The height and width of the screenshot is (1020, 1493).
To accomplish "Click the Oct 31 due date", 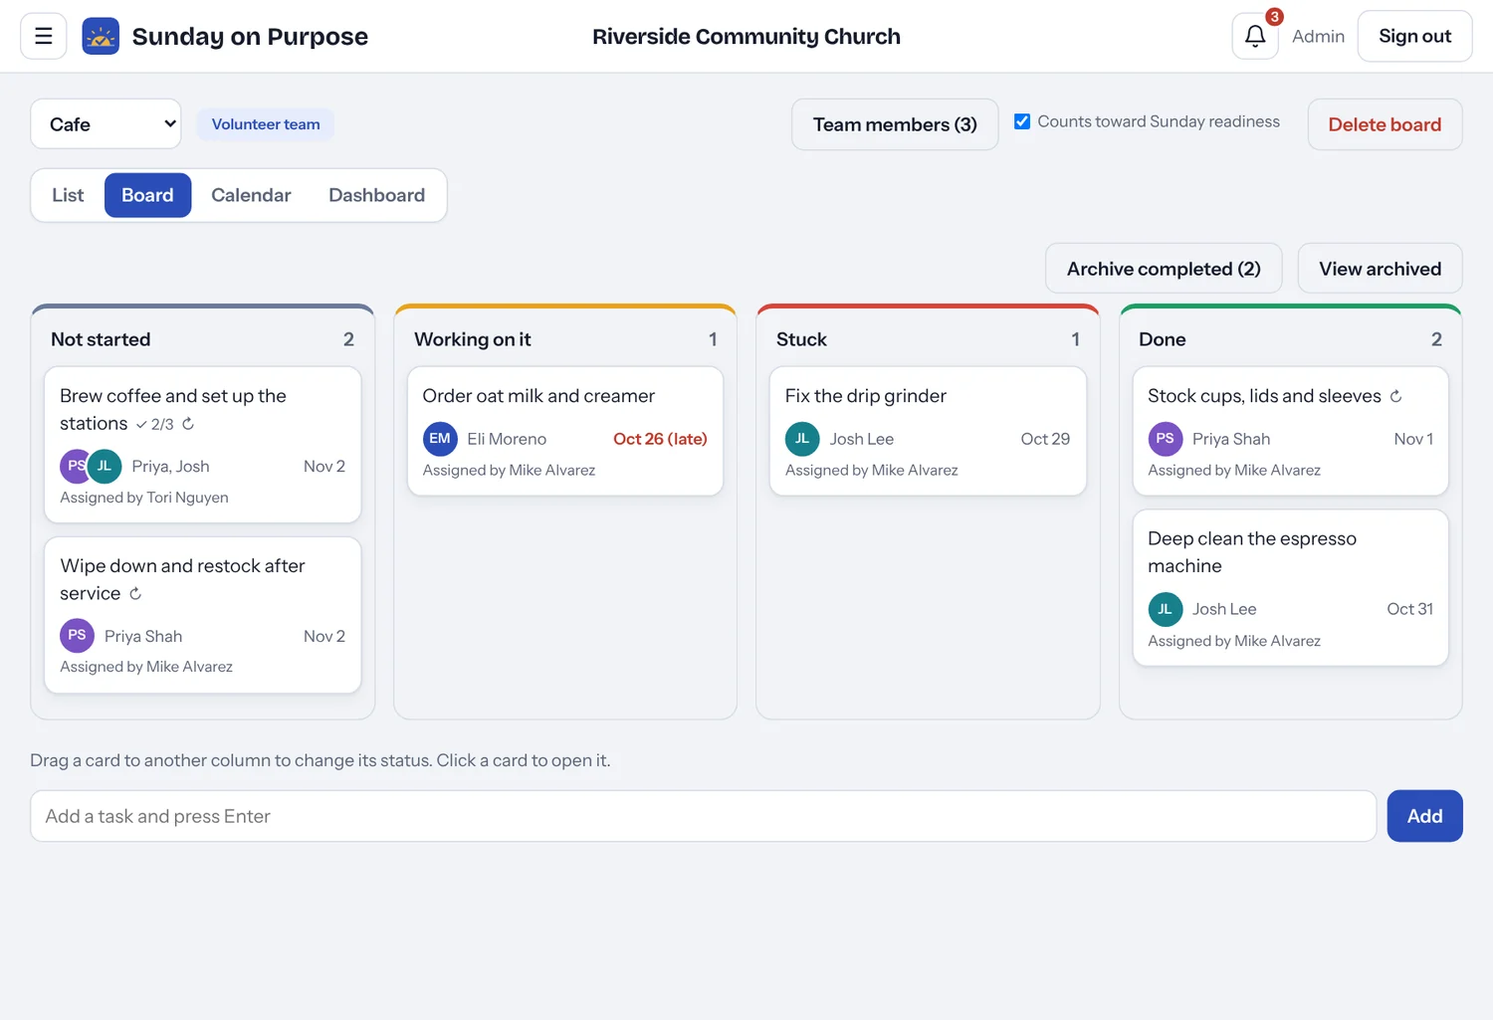I will coord(1409,609).
